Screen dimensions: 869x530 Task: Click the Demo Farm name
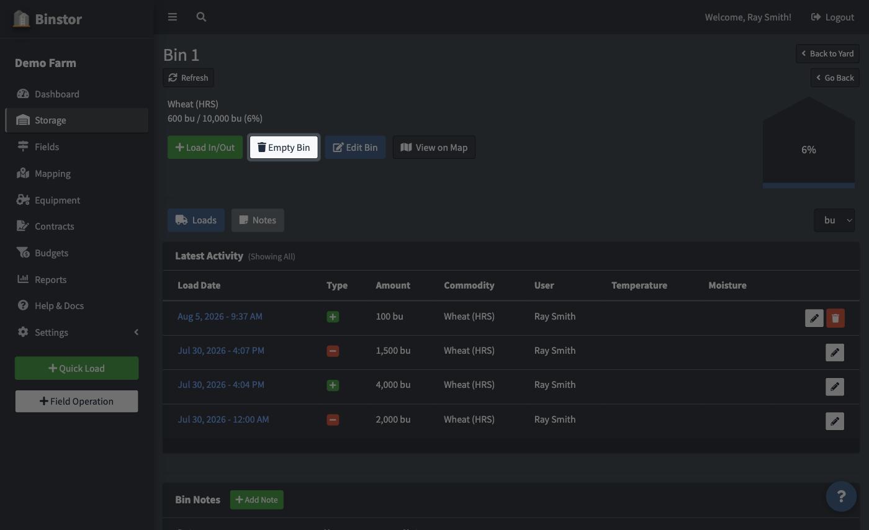pos(45,63)
